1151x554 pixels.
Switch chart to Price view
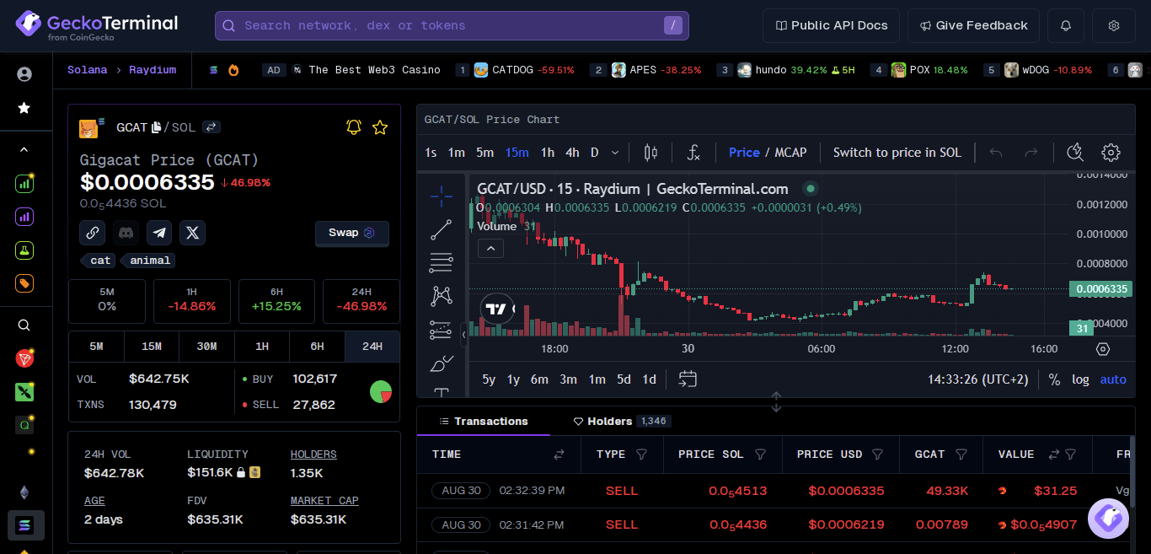pyautogui.click(x=744, y=153)
